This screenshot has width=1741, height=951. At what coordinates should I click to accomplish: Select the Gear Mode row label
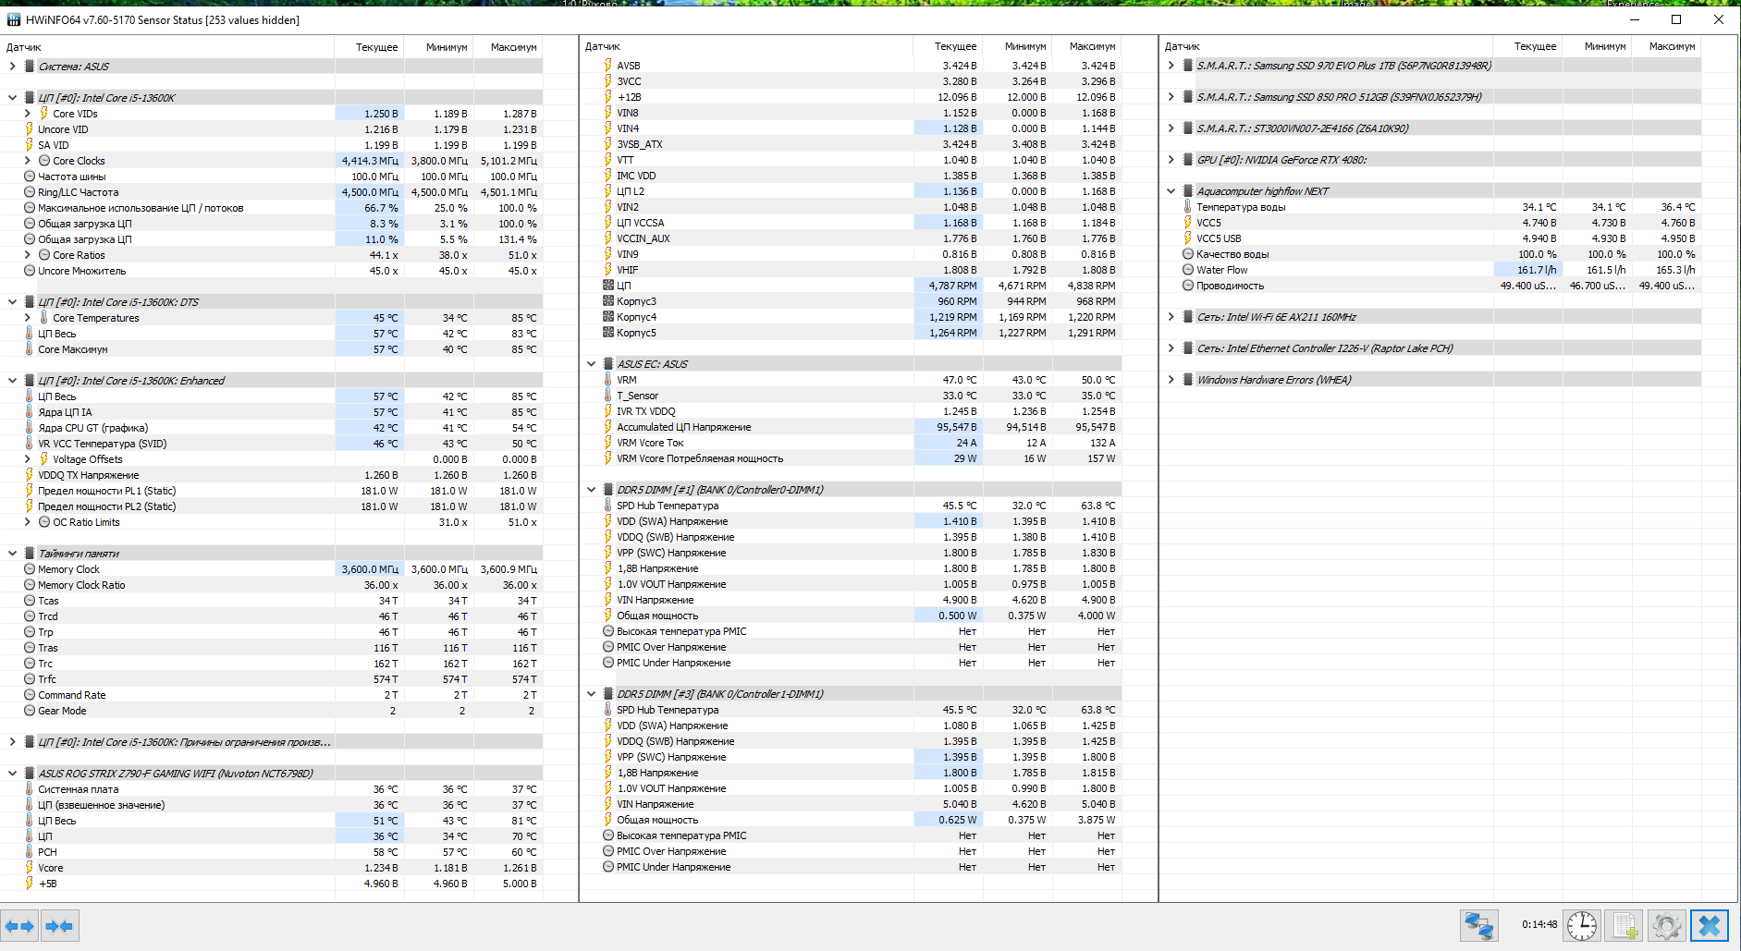click(62, 711)
